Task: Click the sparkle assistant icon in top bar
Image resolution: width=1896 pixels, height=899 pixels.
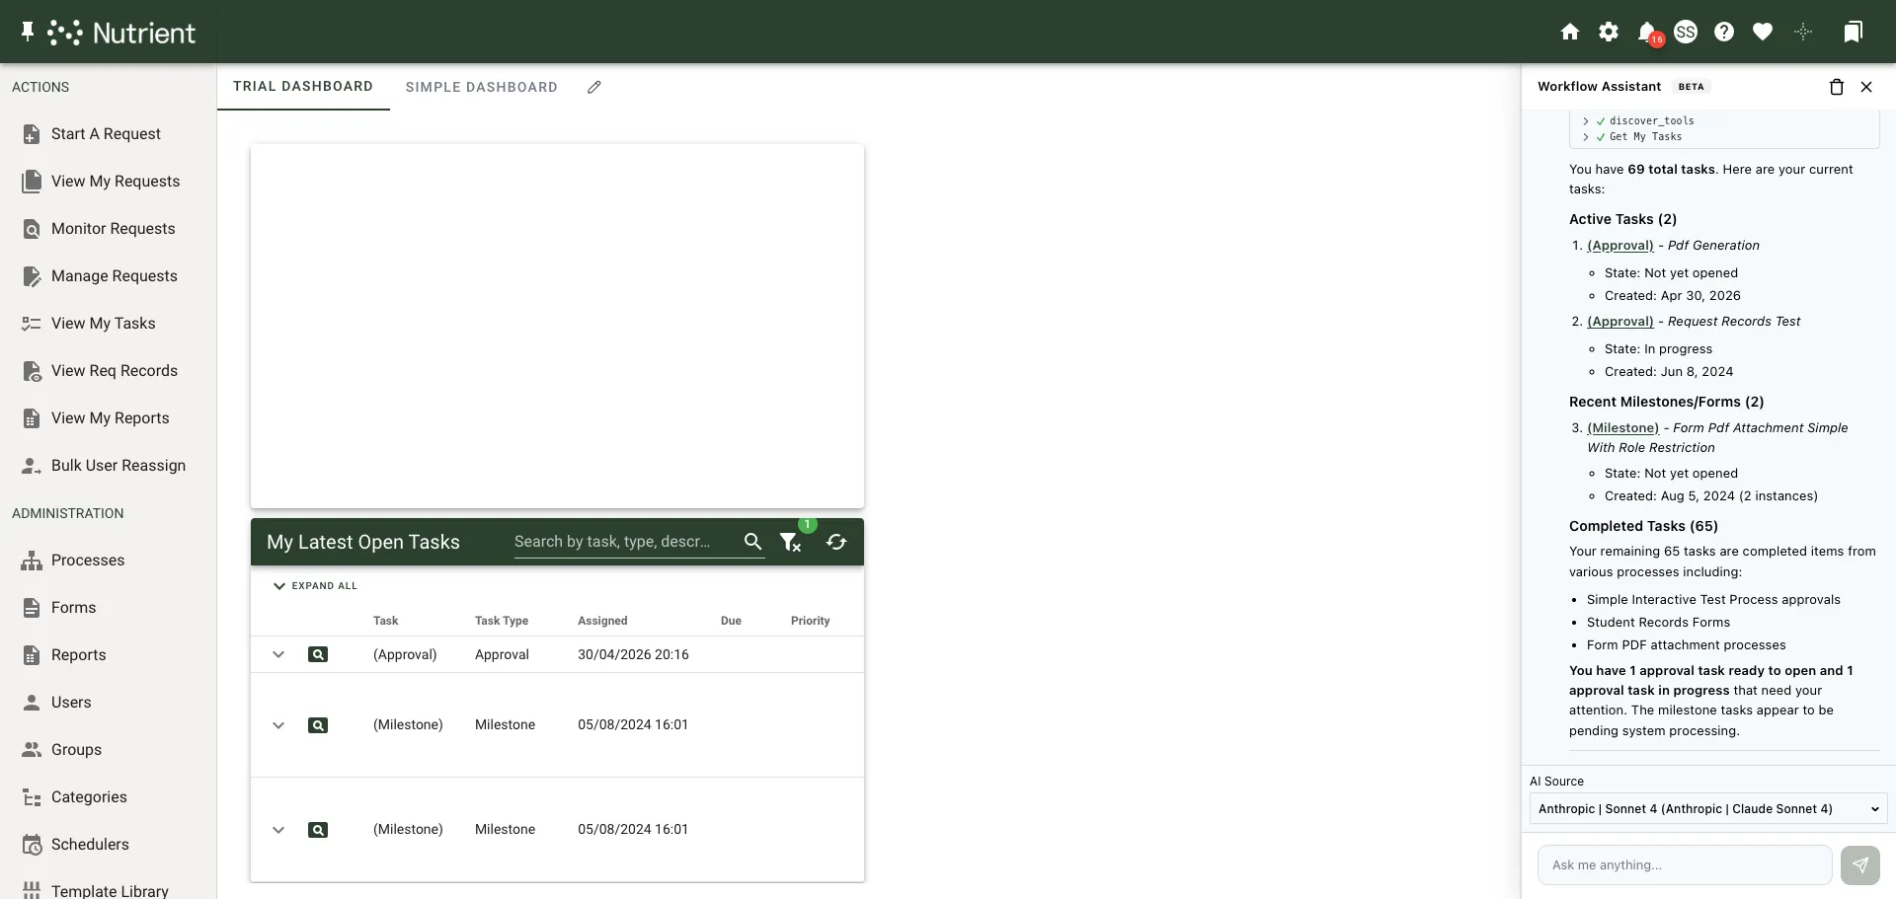Action: [x=1803, y=32]
